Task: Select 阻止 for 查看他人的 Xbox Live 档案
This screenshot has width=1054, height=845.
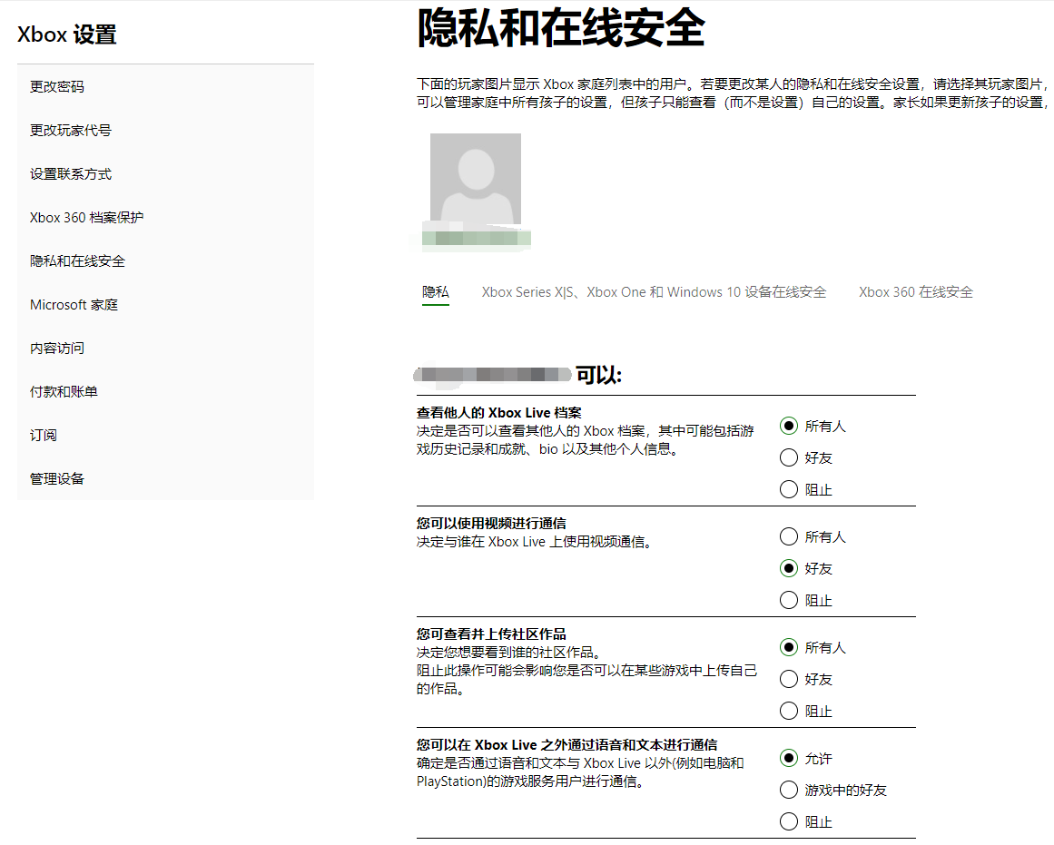Action: [789, 489]
